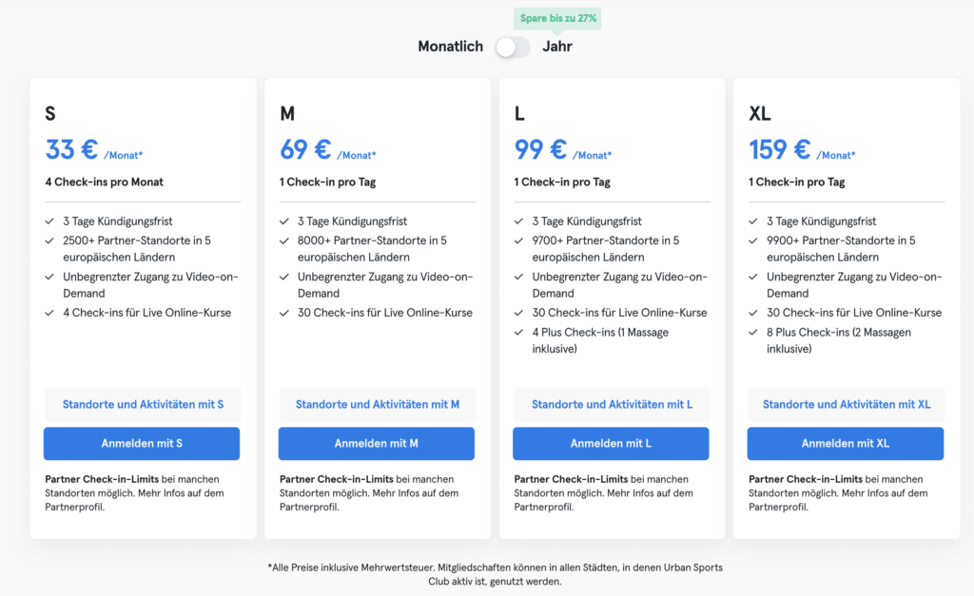Open Standorte und Aktivitäten mit S

pyautogui.click(x=143, y=404)
